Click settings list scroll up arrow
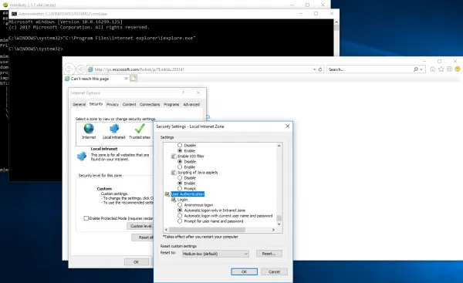463x283 pixels. point(279,146)
